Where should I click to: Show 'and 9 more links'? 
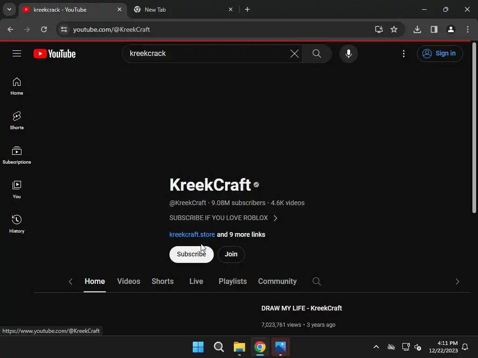241,234
